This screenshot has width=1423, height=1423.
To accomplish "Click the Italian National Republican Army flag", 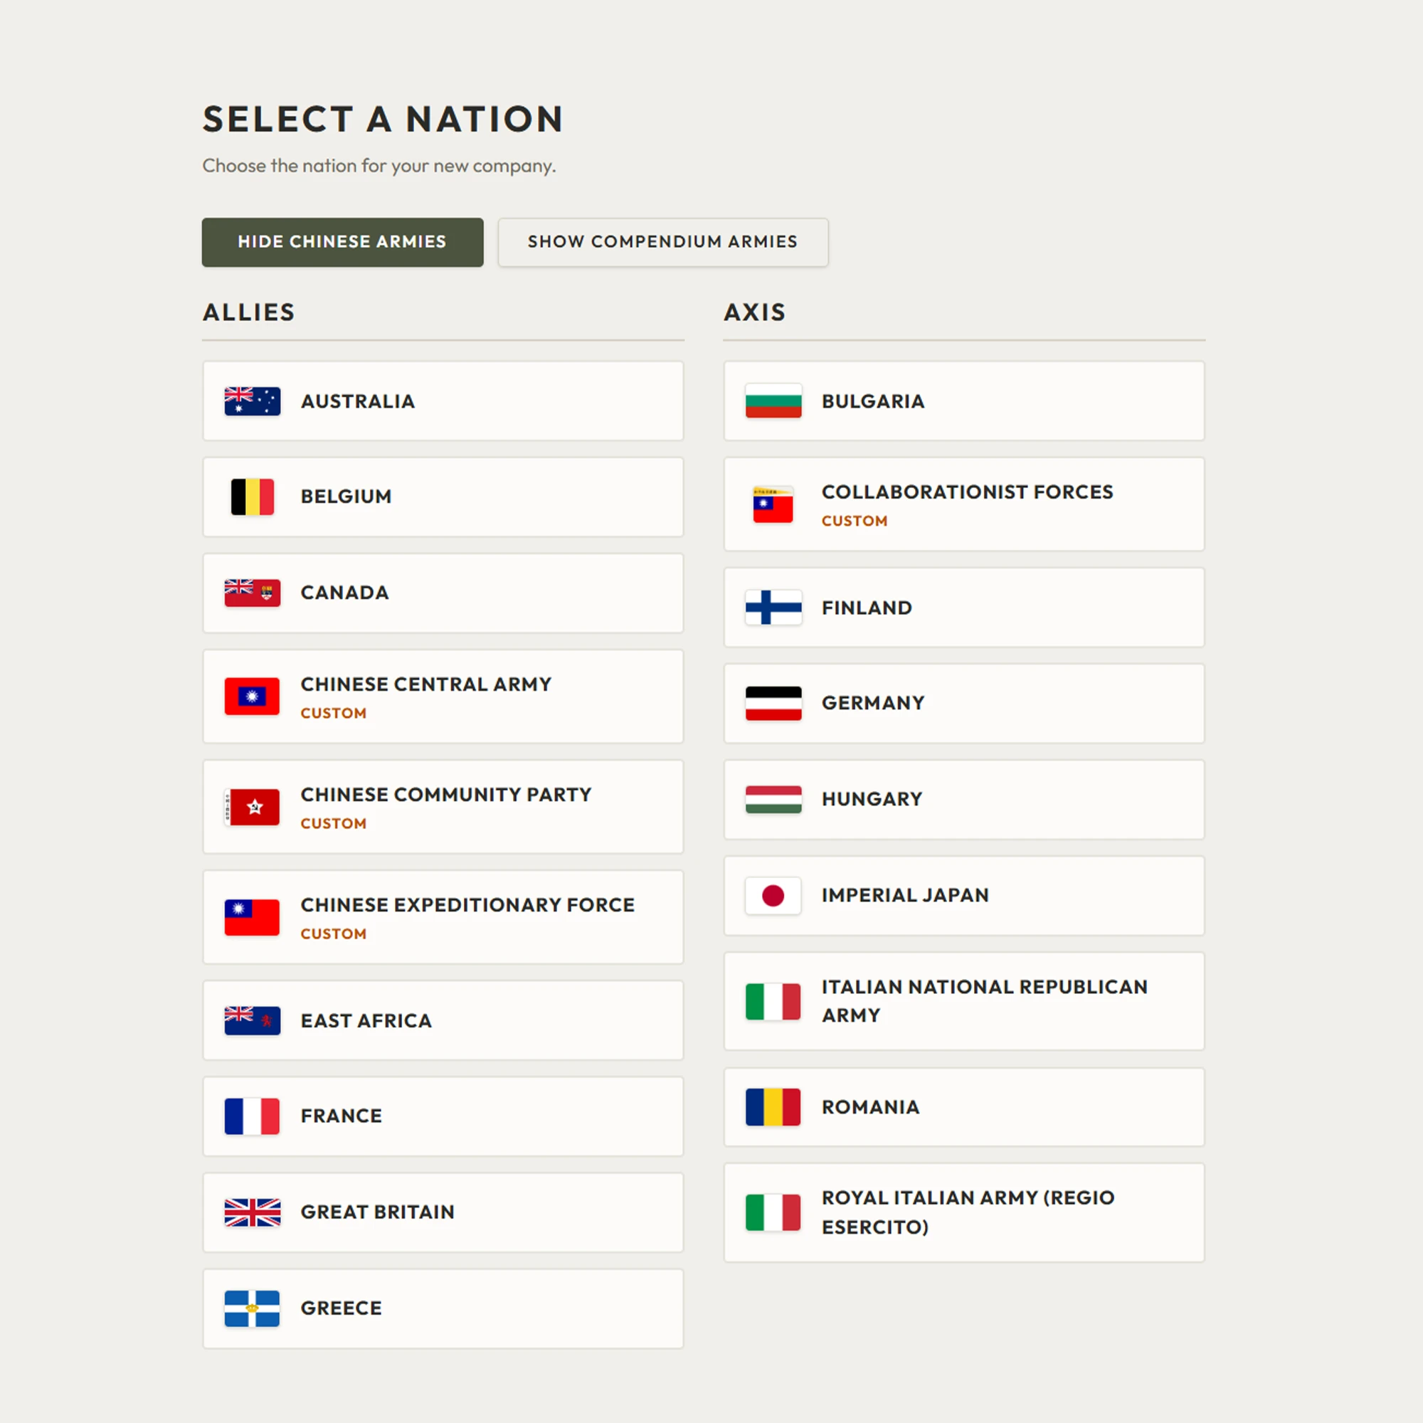I will 773,1002.
